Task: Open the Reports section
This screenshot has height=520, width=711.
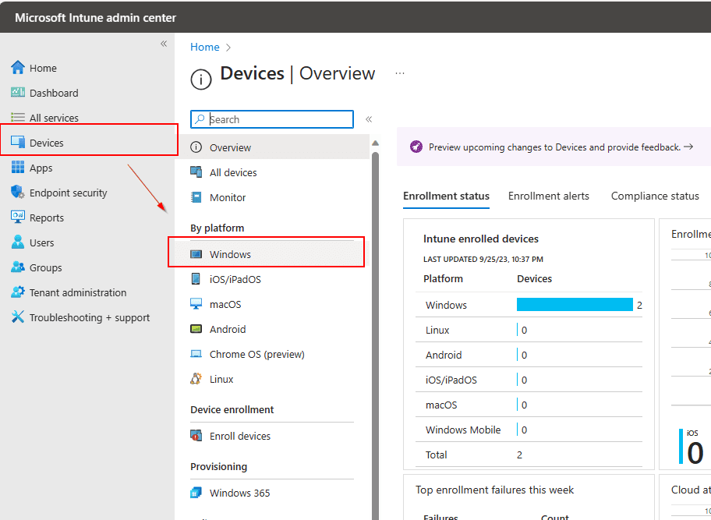Action: coord(48,218)
